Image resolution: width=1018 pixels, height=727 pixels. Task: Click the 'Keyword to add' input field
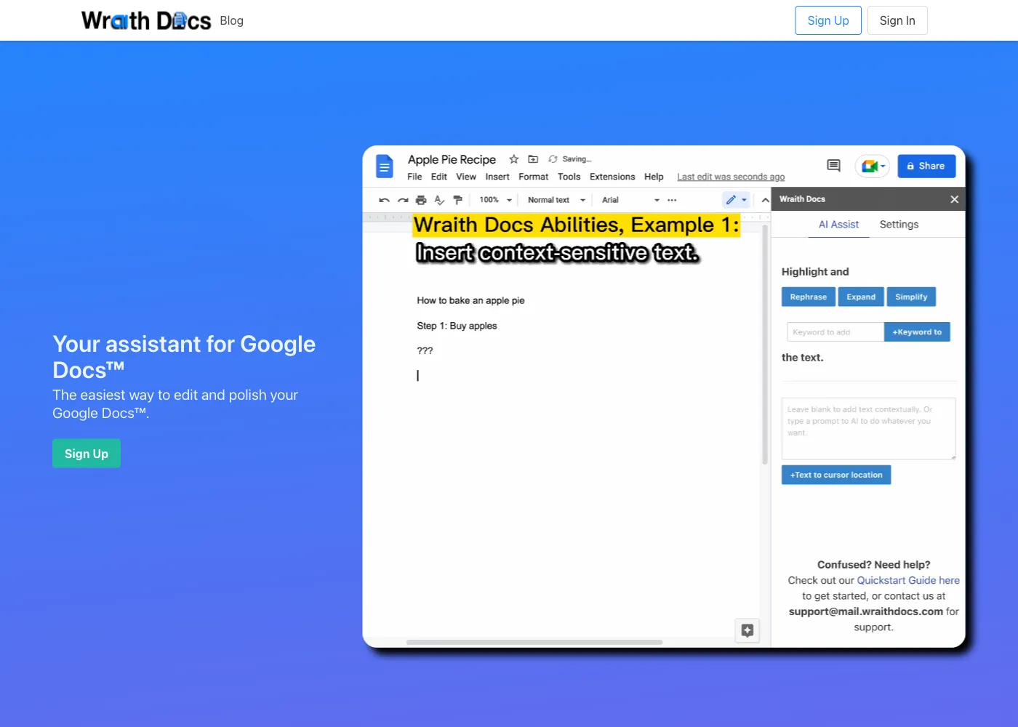[x=835, y=332]
